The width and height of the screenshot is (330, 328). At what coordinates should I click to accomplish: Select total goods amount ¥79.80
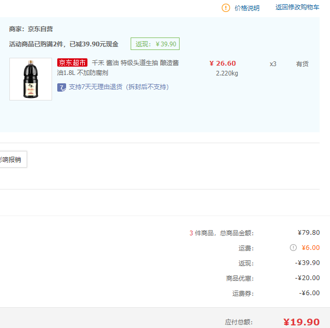[309, 233]
